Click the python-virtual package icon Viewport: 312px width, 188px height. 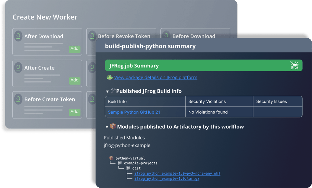coord(111,158)
